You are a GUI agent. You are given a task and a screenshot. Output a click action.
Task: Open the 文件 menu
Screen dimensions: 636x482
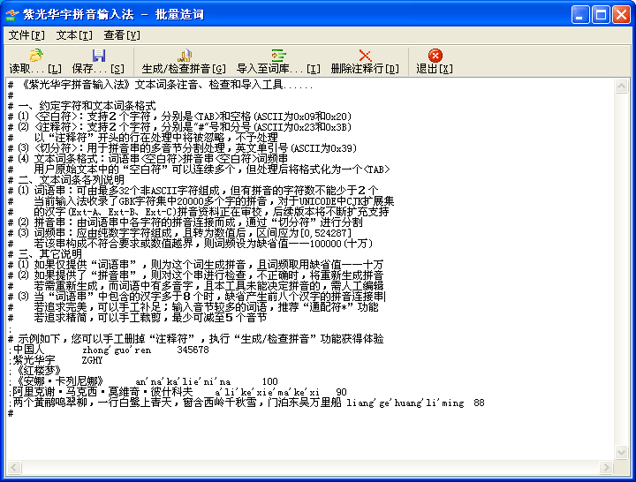pyautogui.click(x=26, y=35)
